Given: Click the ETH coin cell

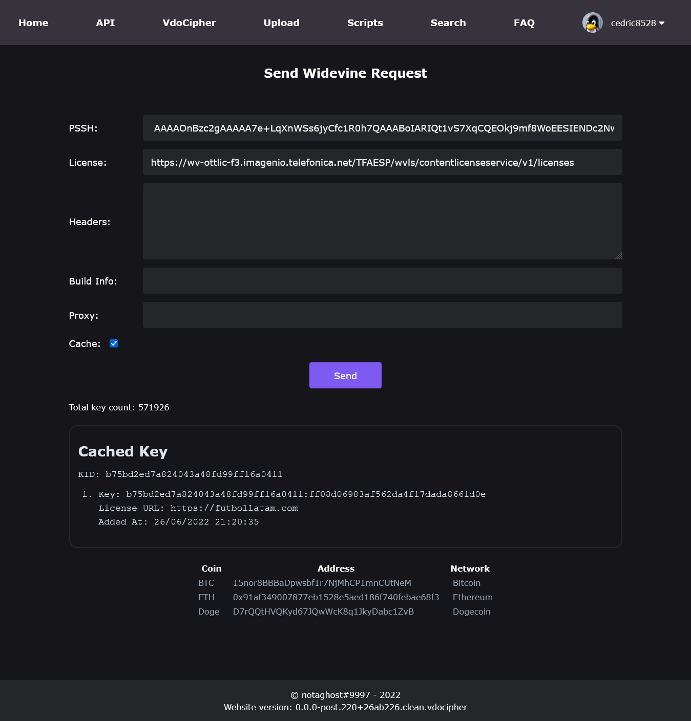Looking at the screenshot, I should coord(206,597).
